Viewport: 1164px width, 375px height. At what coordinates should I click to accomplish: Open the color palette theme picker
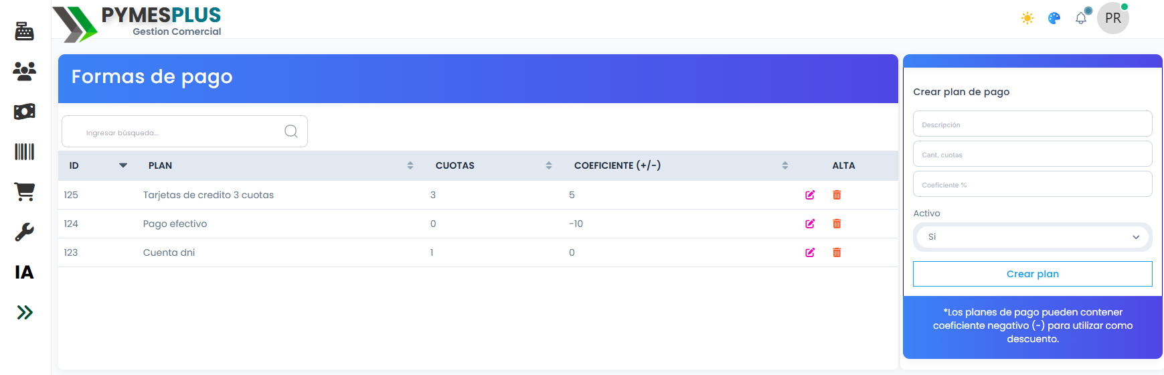click(1054, 18)
